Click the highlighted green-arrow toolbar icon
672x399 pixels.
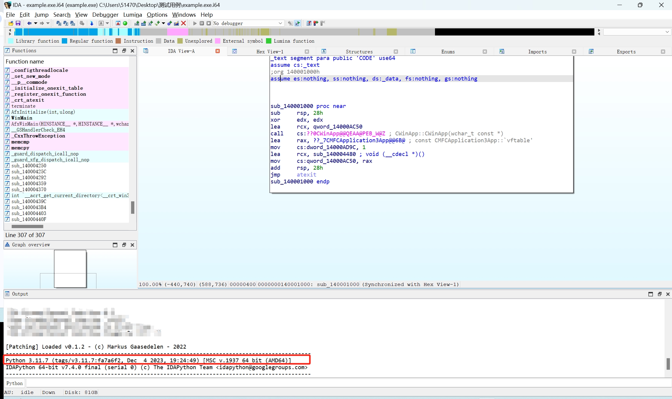[x=298, y=23]
